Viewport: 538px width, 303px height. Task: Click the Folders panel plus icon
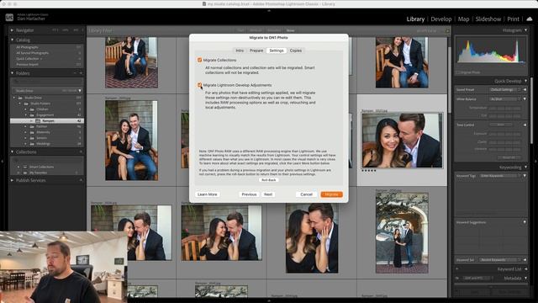click(81, 73)
